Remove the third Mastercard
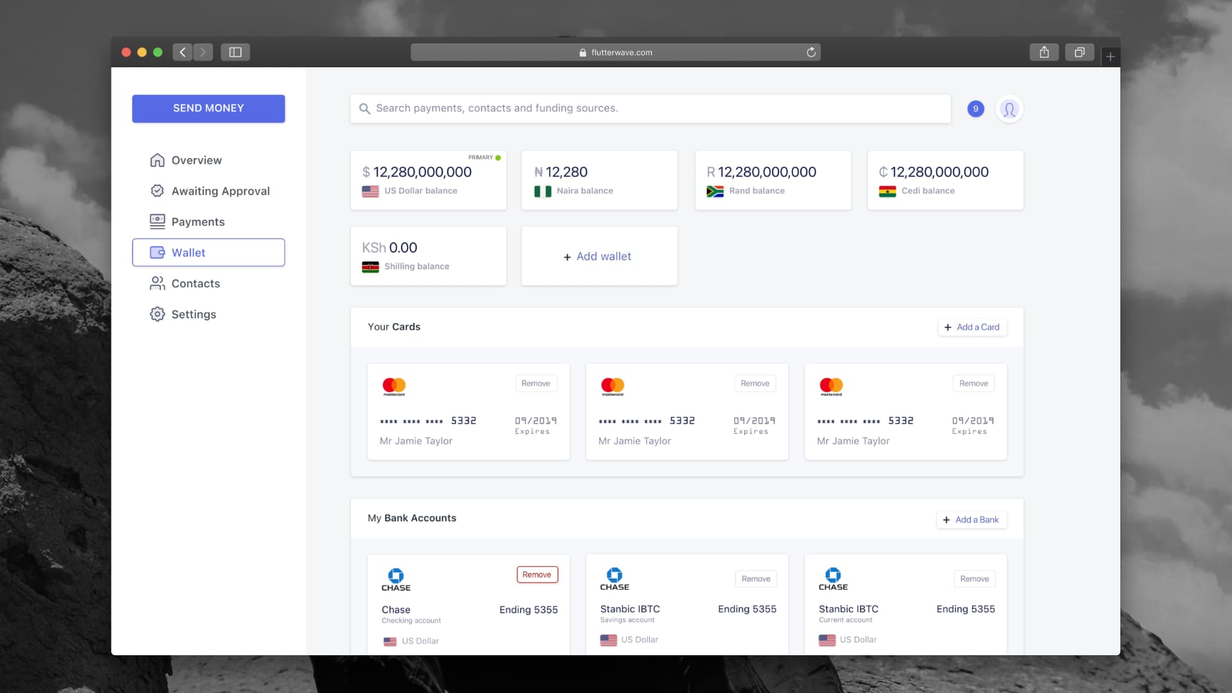The width and height of the screenshot is (1232, 693). pos(973,383)
